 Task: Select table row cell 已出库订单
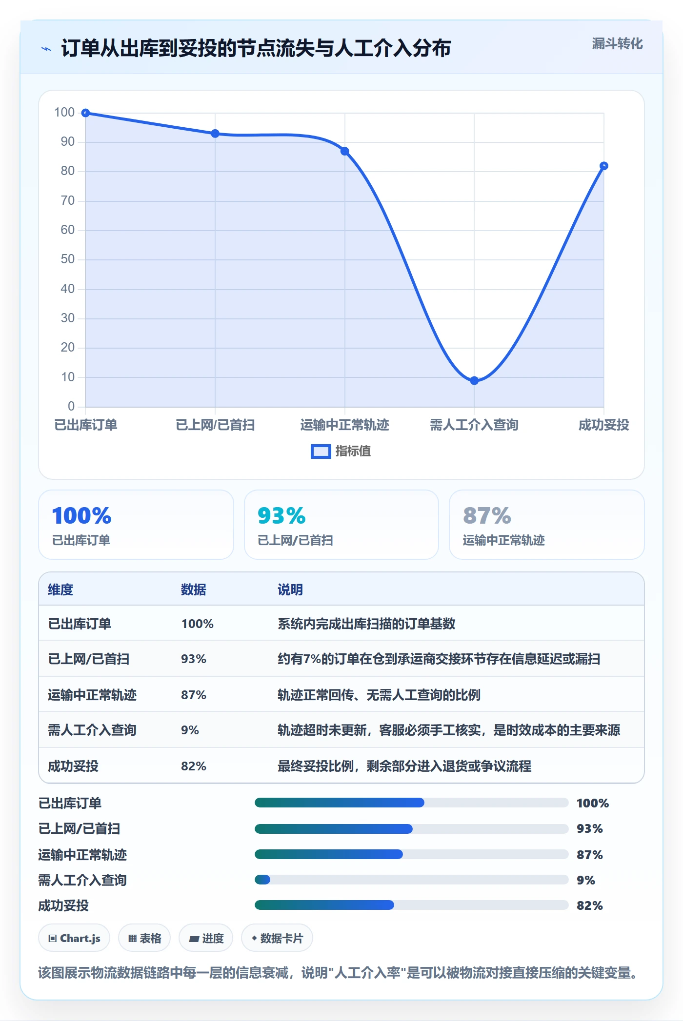pos(80,624)
